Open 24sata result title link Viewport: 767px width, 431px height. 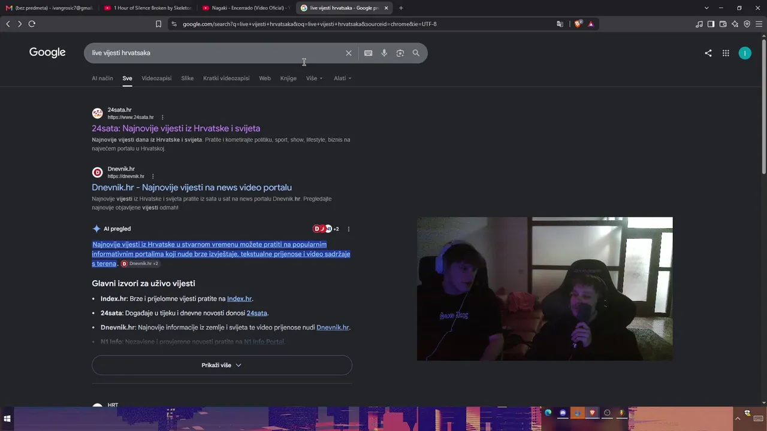point(176,128)
